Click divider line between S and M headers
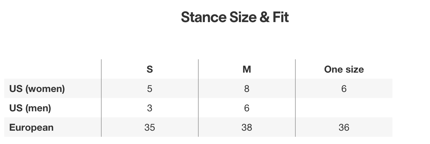Screen dimensions: 430x144 click(198, 69)
